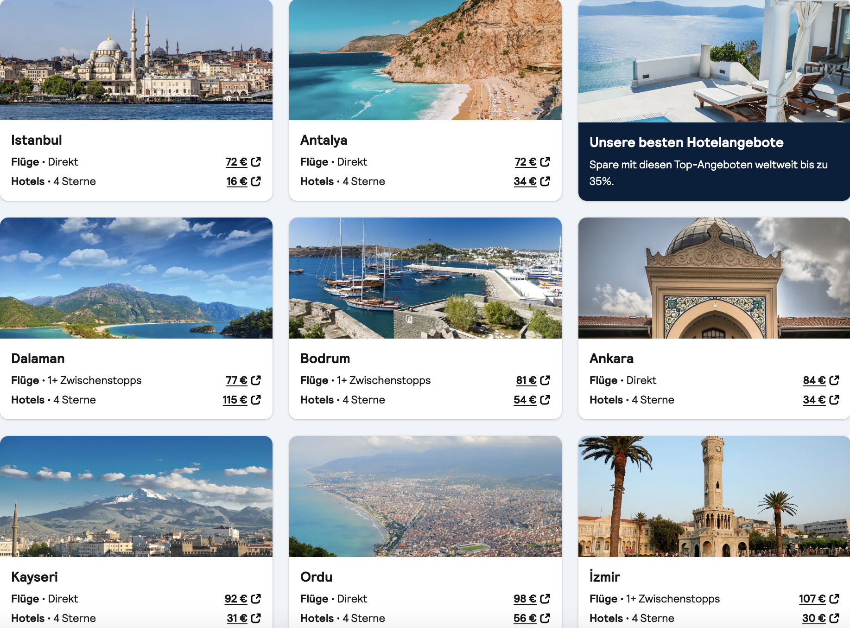The width and height of the screenshot is (850, 628).
Task: Click external link icon next to İzmir 107 € flights
Action: (834, 599)
